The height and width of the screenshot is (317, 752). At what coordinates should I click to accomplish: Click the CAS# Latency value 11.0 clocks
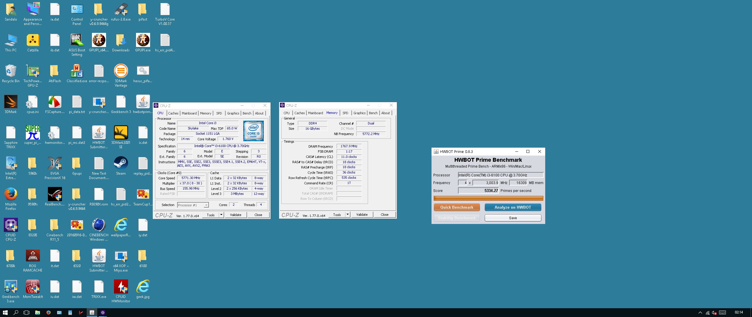point(349,157)
